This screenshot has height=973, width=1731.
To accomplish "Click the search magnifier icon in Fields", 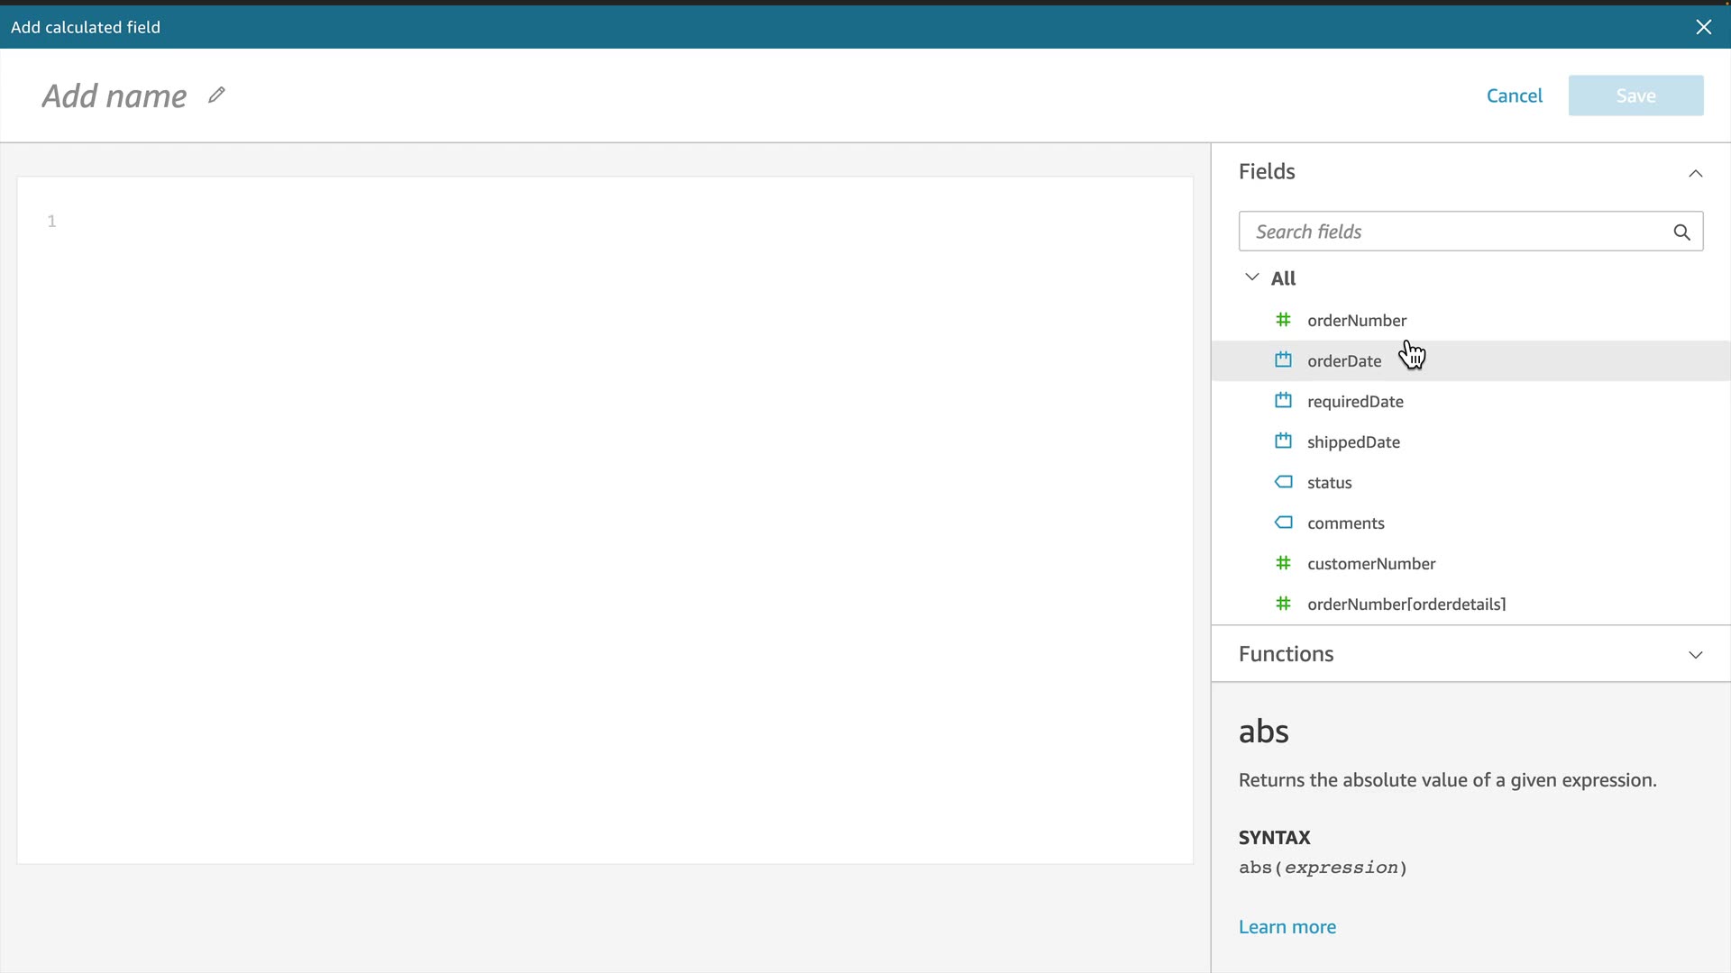I will coord(1681,232).
